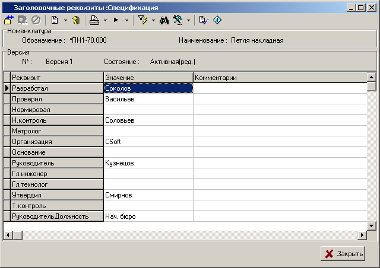Click the value cell containing Кузнецов
The width and height of the screenshot is (380, 268).
point(148,163)
